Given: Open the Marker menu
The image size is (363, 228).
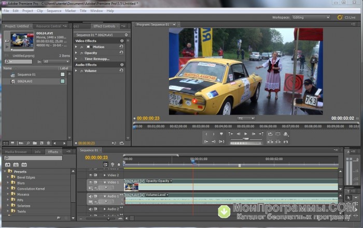Looking at the screenshot, I should (71, 11).
